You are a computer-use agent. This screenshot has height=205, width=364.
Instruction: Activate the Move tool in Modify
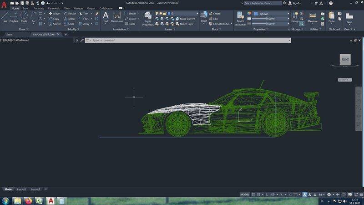point(54,14)
